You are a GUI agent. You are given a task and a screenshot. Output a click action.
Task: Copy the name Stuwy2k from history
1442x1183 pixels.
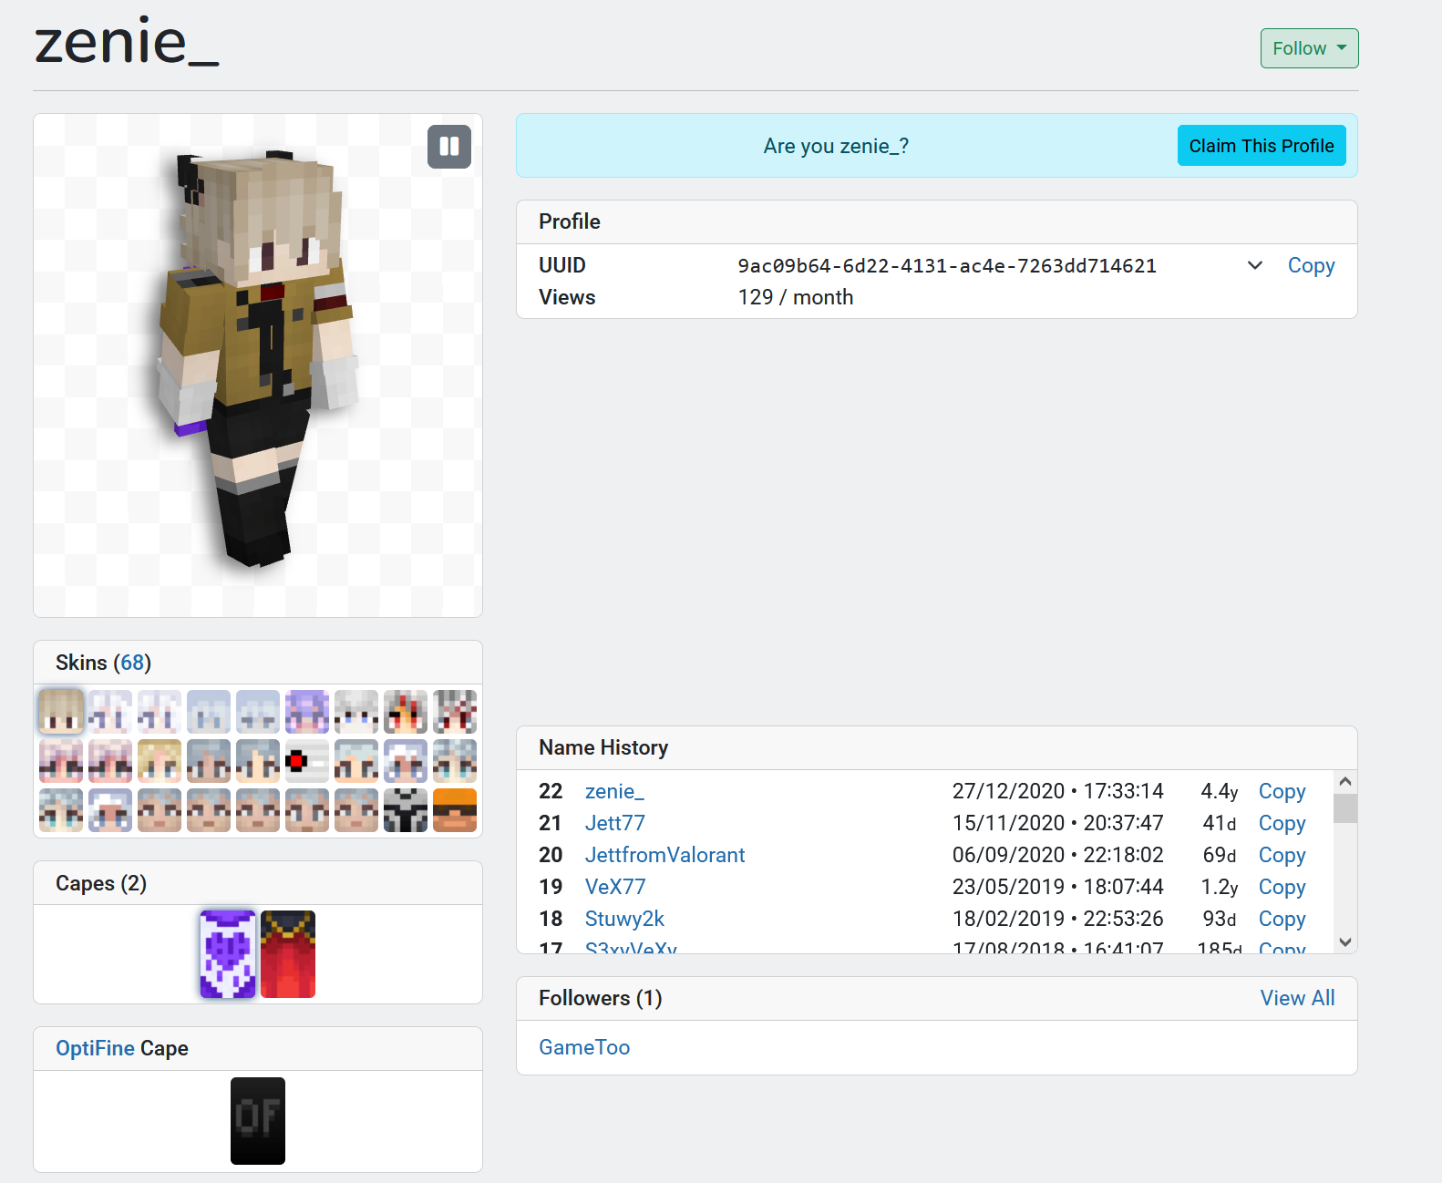click(1282, 919)
